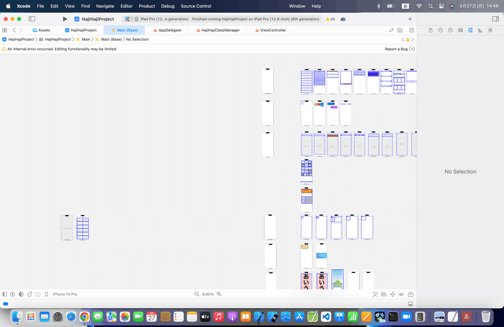Toggle the document outline at bottom left
The width and height of the screenshot is (504, 327).
point(4,294)
